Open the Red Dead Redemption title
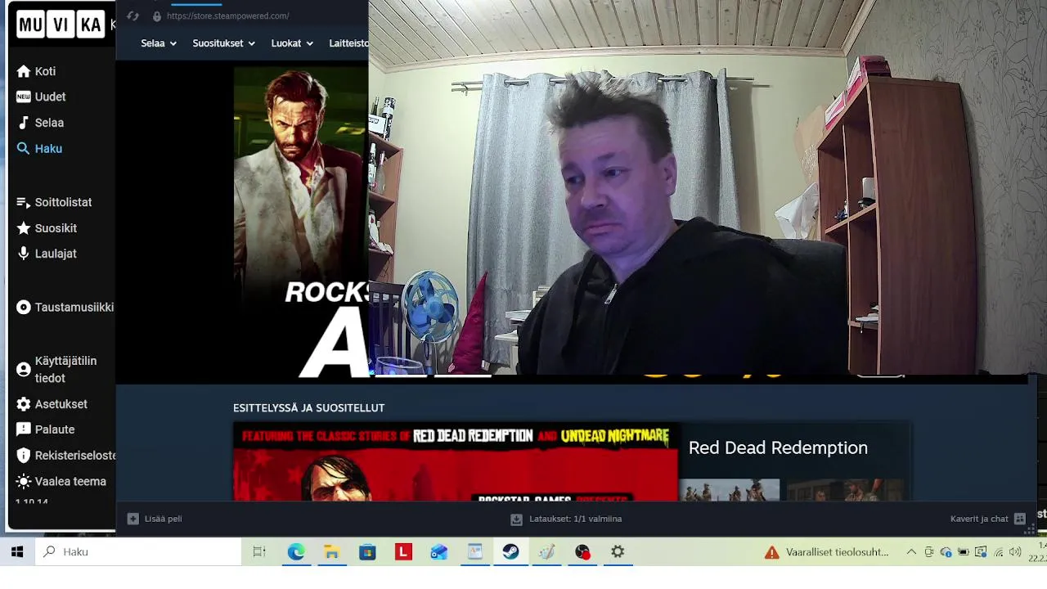 pyautogui.click(x=778, y=447)
